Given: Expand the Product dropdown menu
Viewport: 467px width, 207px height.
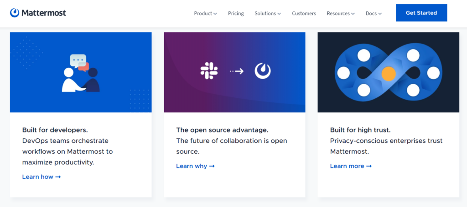Looking at the screenshot, I should (205, 14).
